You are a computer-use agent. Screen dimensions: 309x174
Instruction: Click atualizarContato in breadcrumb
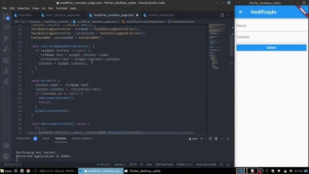click(x=183, y=21)
